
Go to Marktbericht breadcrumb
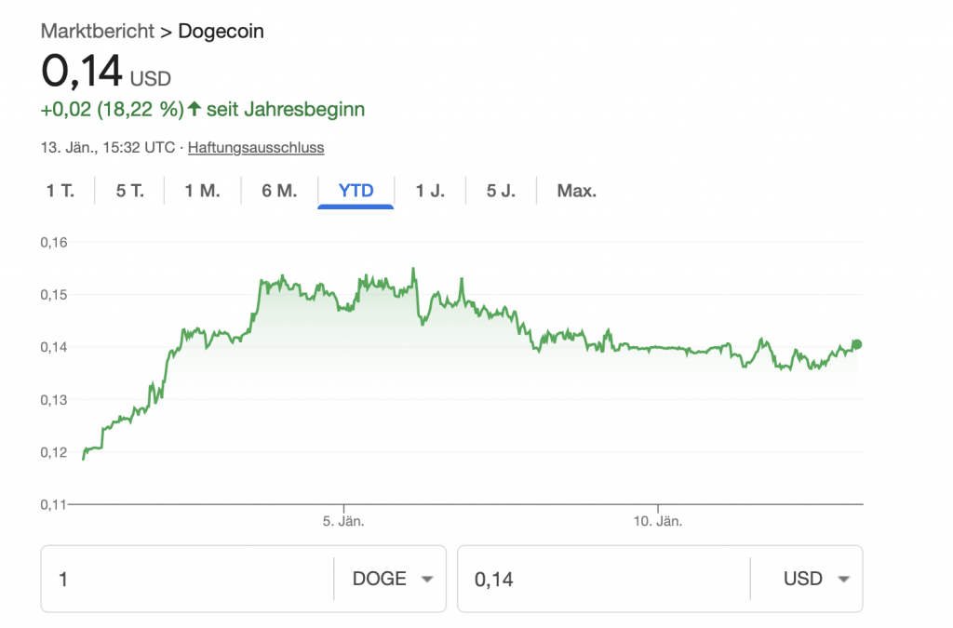point(97,31)
